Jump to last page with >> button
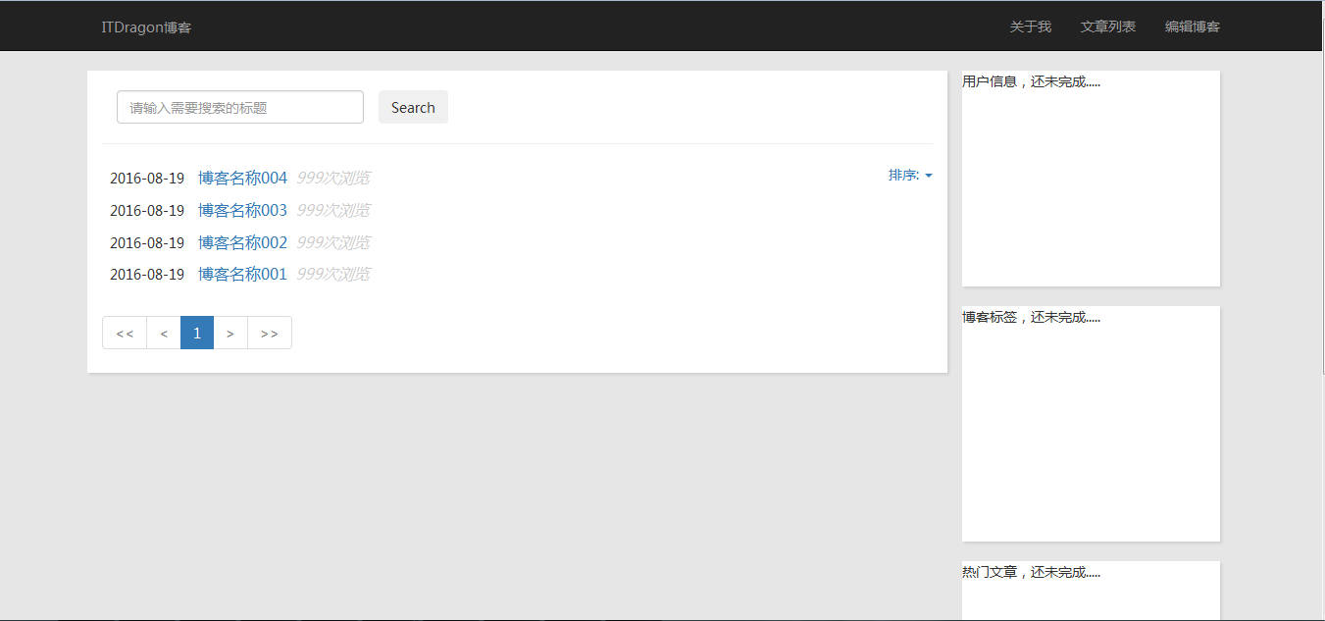Image resolution: width=1325 pixels, height=621 pixels. coord(270,333)
